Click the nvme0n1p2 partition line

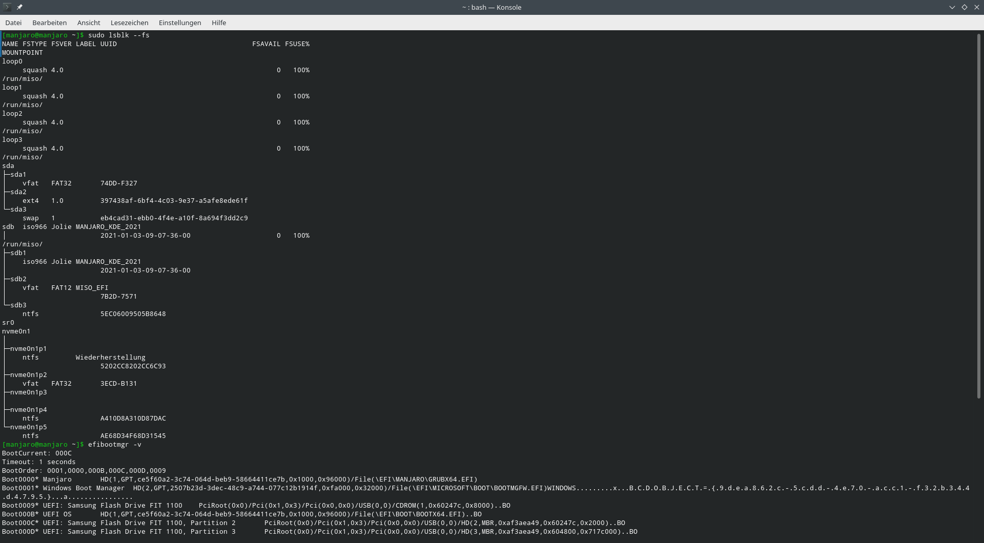pos(29,375)
